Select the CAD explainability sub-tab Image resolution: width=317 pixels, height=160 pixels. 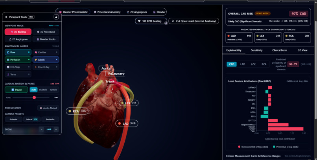point(232,64)
